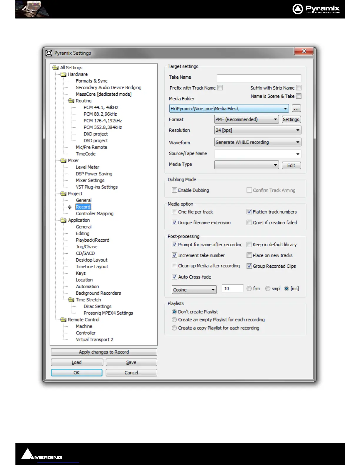Click the Mixer folder icon
This screenshot has height=465, width=360.
tap(63, 160)
